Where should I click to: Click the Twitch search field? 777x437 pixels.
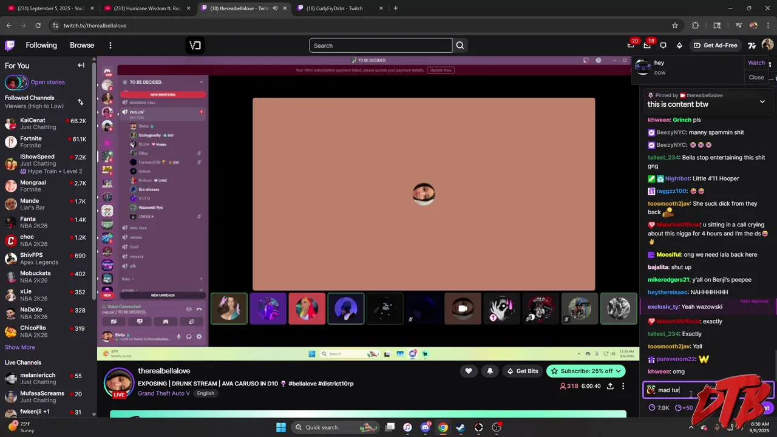click(381, 46)
